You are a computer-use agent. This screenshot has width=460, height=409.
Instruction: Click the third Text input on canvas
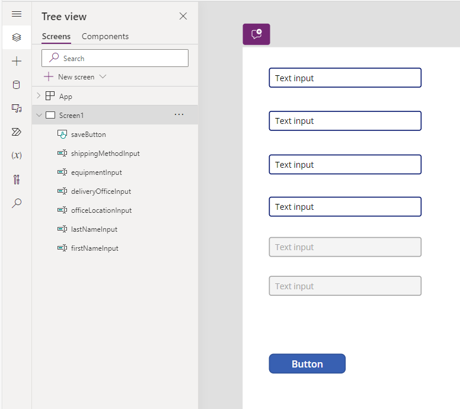click(x=345, y=164)
